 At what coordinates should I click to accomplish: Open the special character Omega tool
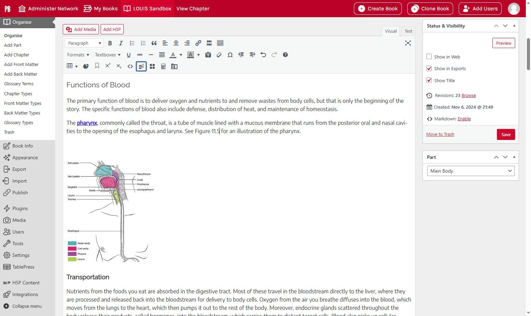tap(230, 55)
